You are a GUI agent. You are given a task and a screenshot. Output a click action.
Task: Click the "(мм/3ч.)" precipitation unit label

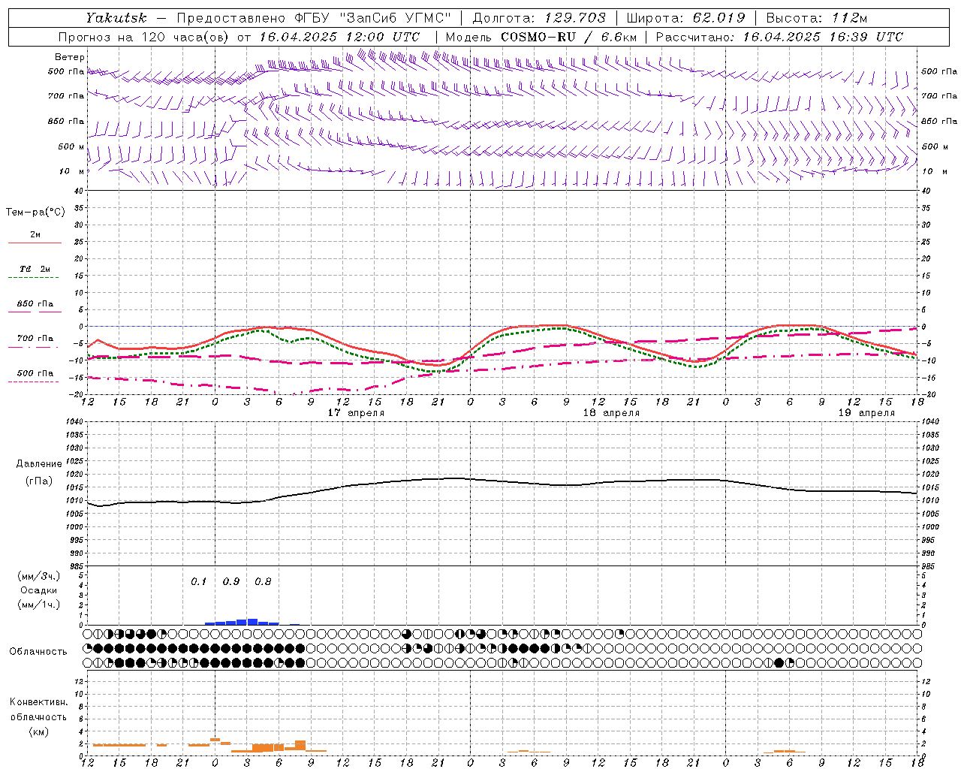(x=38, y=576)
